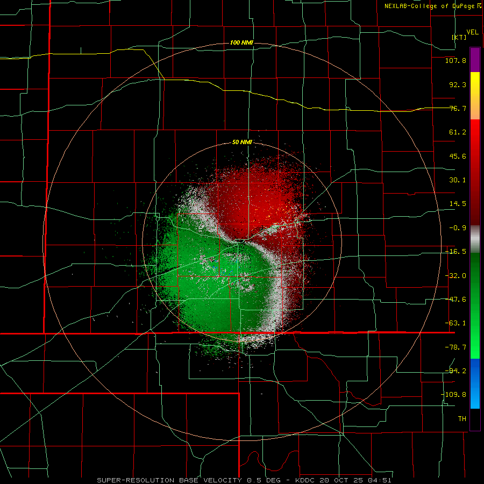Screen dimensions: 484x484
Task: Click the -63.1 velocity scale value
Action: point(455,323)
